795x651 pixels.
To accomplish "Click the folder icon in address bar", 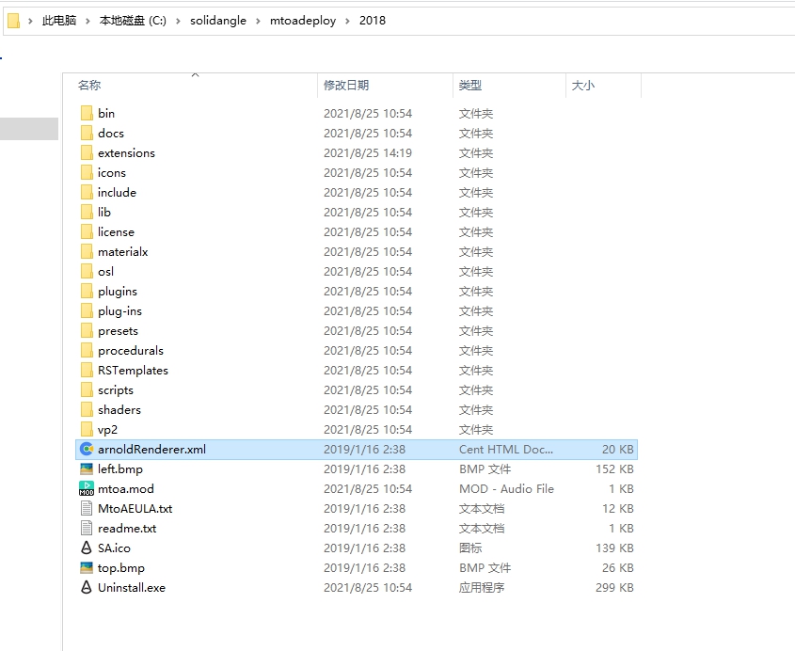I will point(13,21).
